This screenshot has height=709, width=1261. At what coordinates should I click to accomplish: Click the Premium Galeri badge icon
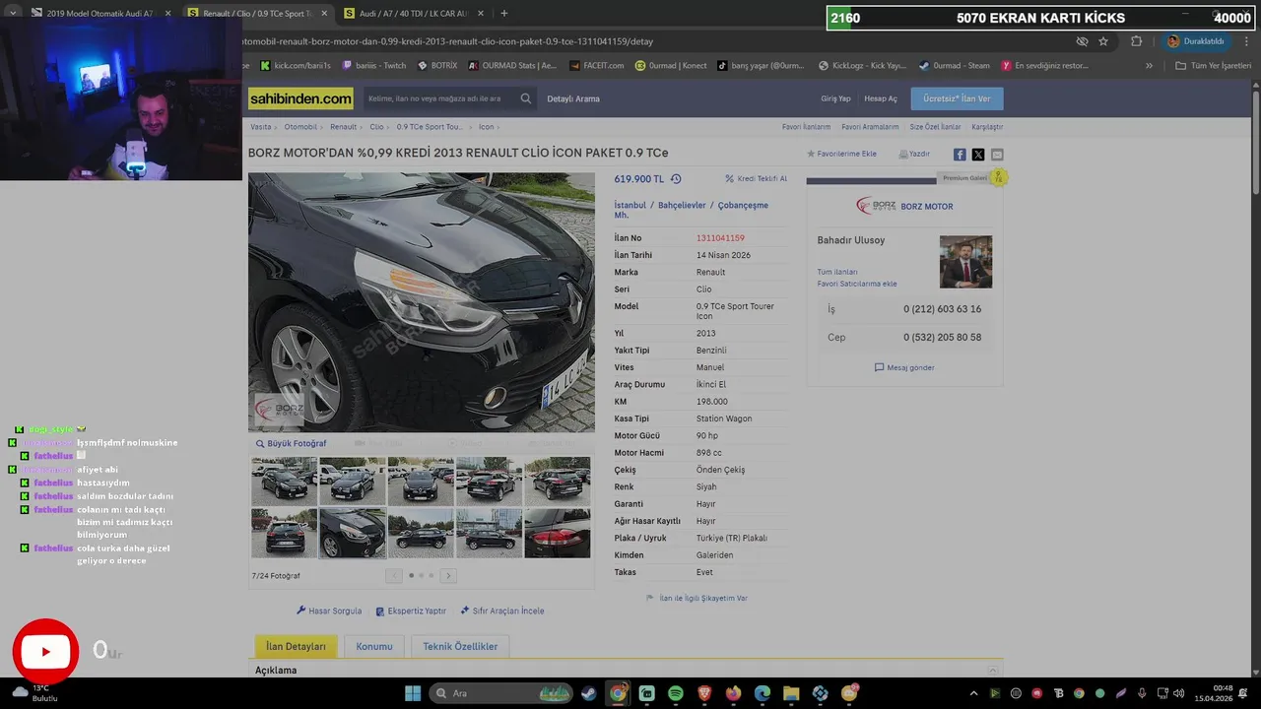[998, 177]
